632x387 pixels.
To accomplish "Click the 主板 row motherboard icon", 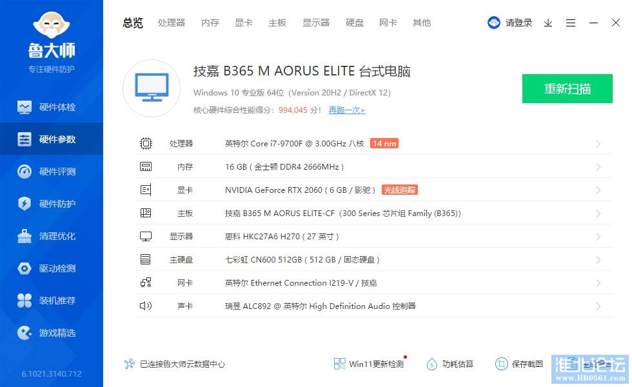I will click(146, 213).
